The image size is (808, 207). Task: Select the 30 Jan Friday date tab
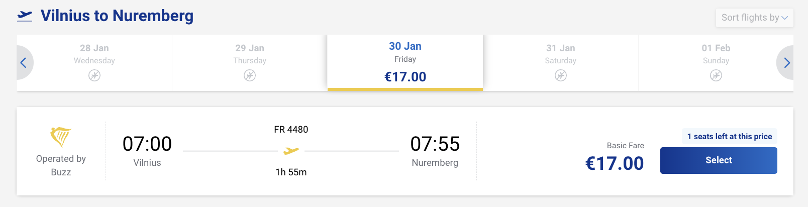tap(405, 61)
